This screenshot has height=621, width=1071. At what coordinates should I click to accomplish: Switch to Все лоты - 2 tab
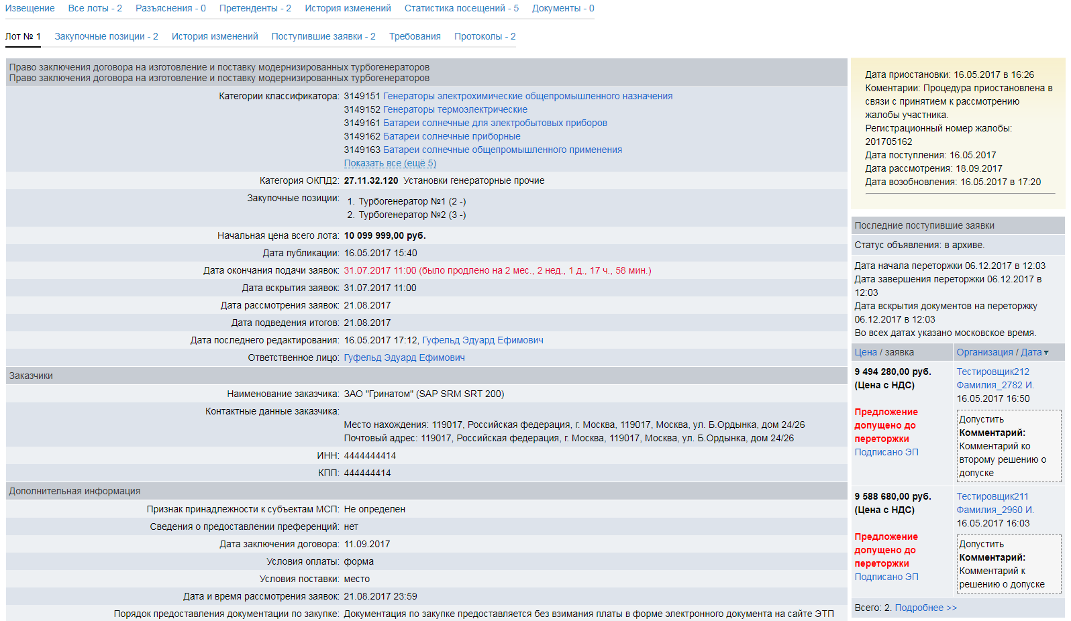(95, 9)
